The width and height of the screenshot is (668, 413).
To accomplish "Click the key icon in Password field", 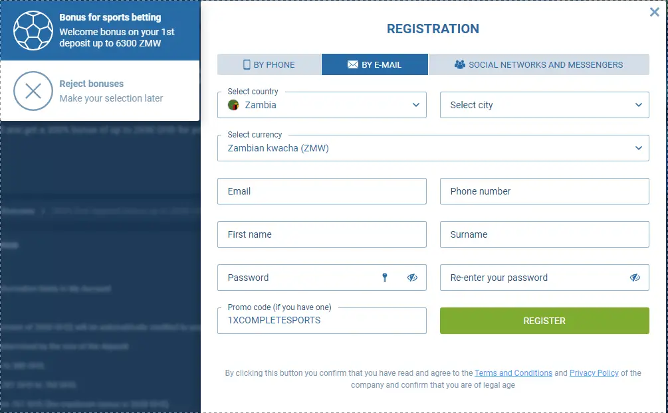I will click(x=384, y=278).
